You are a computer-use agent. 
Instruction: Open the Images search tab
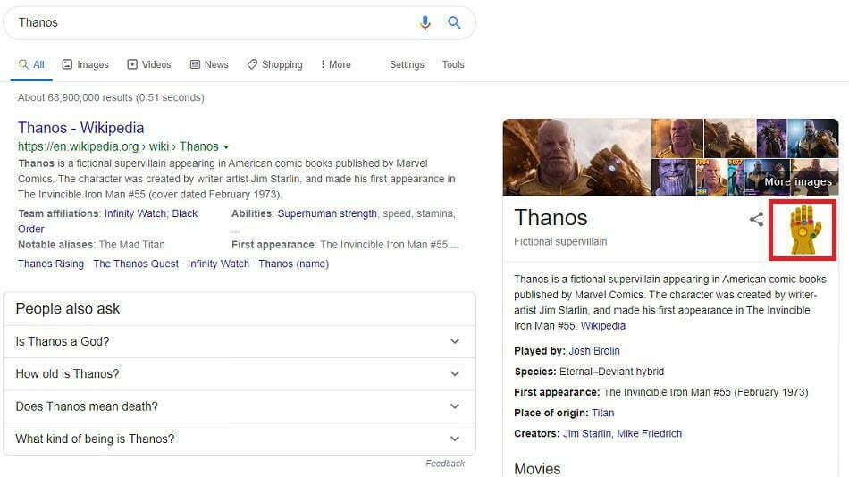[x=85, y=64]
